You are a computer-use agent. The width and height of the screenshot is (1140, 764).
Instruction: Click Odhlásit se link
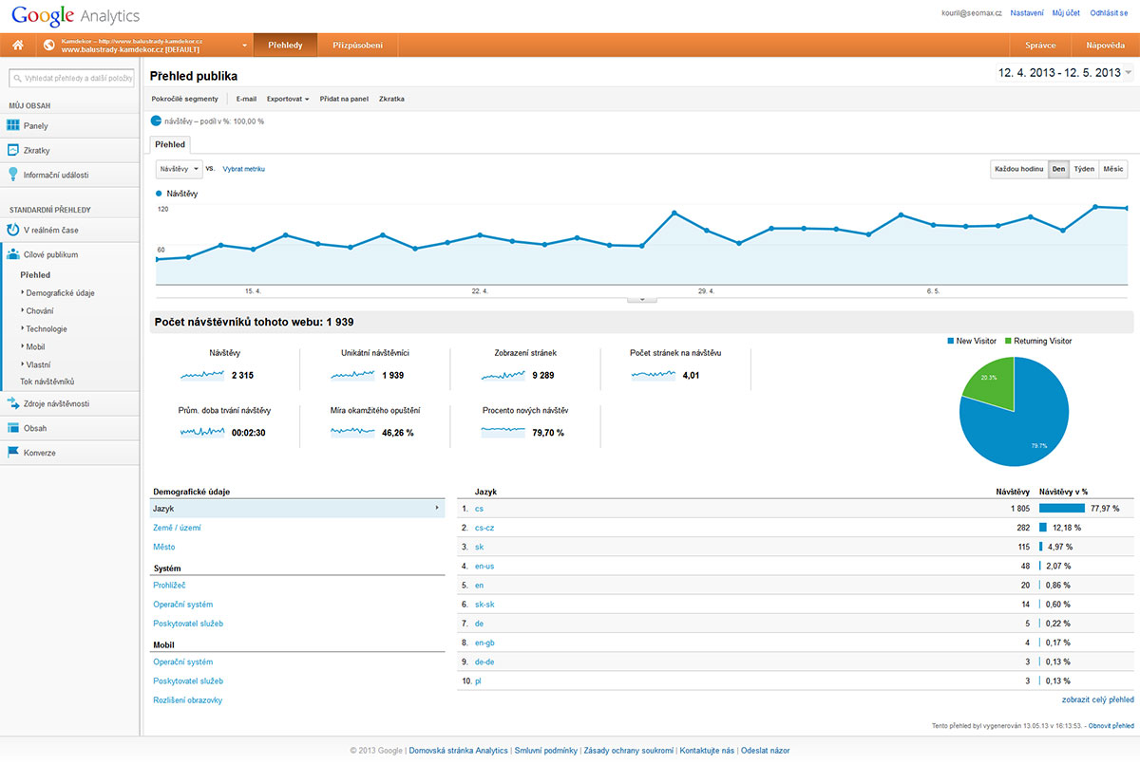[1109, 13]
